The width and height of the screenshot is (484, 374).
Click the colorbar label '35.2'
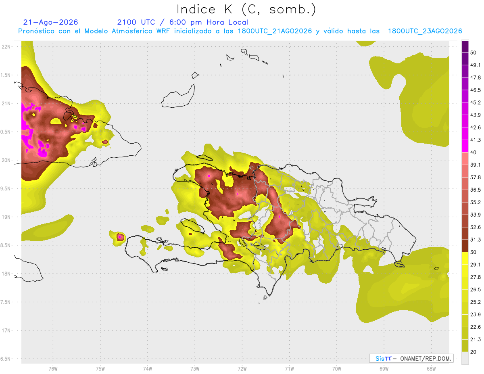pos(476,202)
